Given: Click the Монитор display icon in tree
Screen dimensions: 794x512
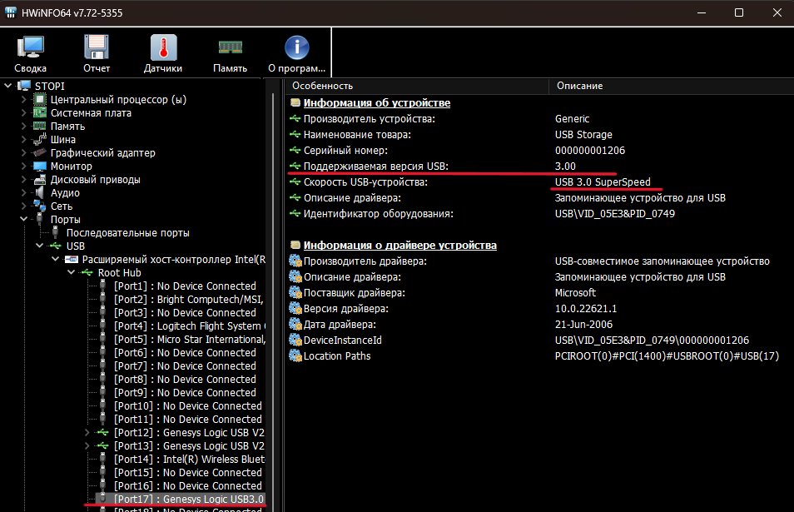Looking at the screenshot, I should click(x=40, y=166).
